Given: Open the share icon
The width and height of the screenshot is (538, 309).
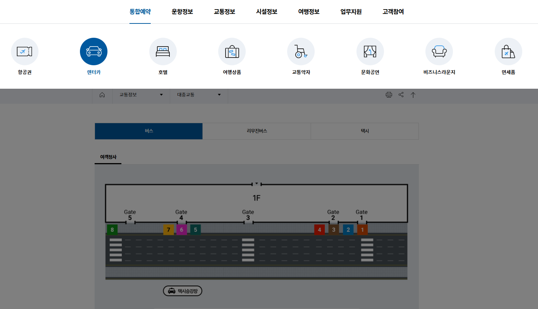Looking at the screenshot, I should pos(401,95).
